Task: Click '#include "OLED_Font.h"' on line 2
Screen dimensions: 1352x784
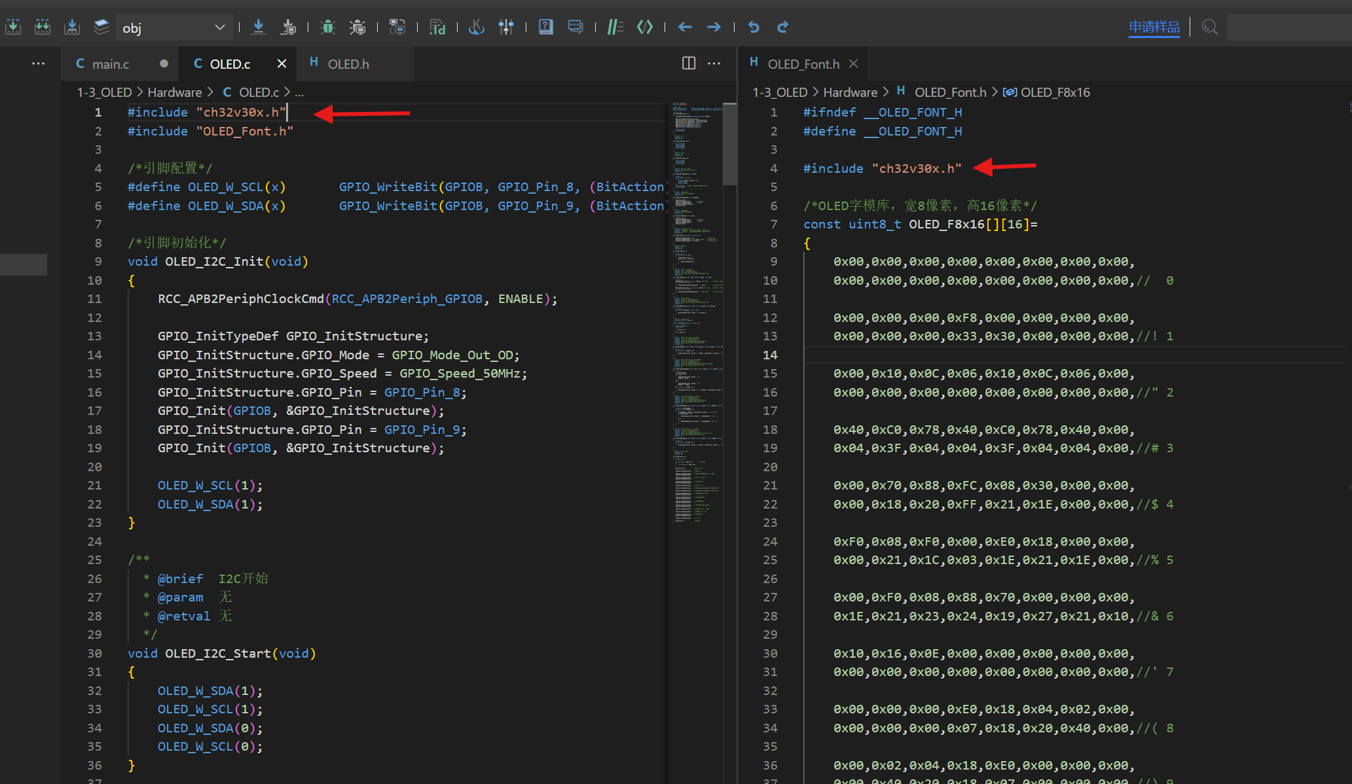Action: (210, 131)
